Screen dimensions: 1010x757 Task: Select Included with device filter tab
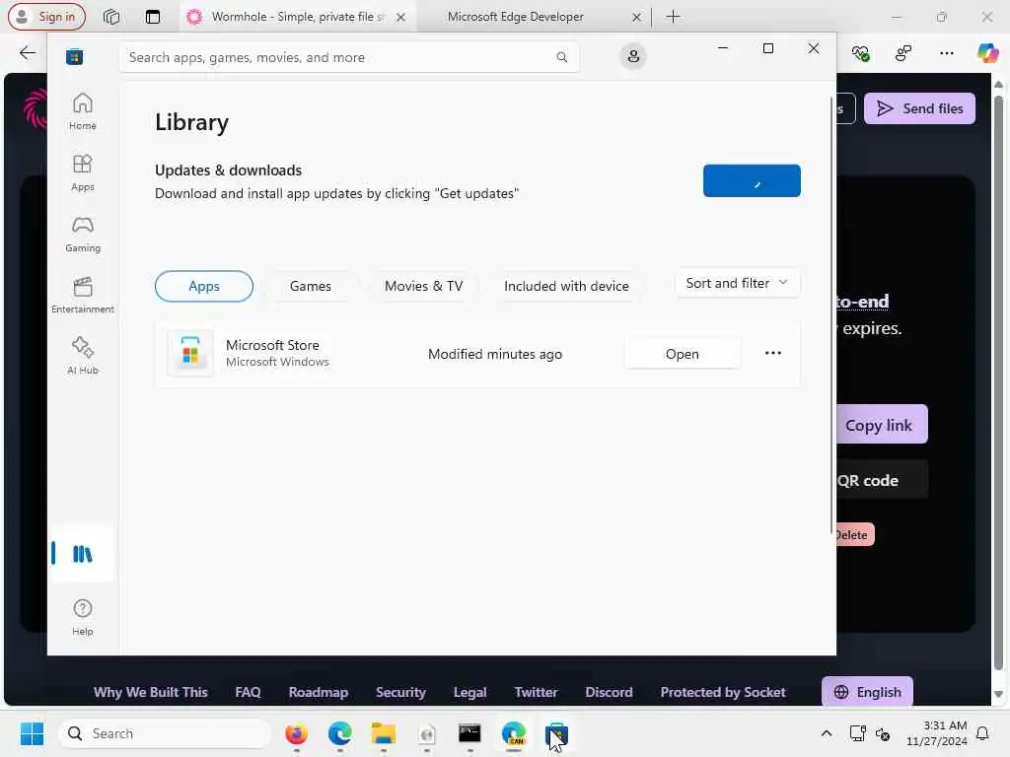566,286
